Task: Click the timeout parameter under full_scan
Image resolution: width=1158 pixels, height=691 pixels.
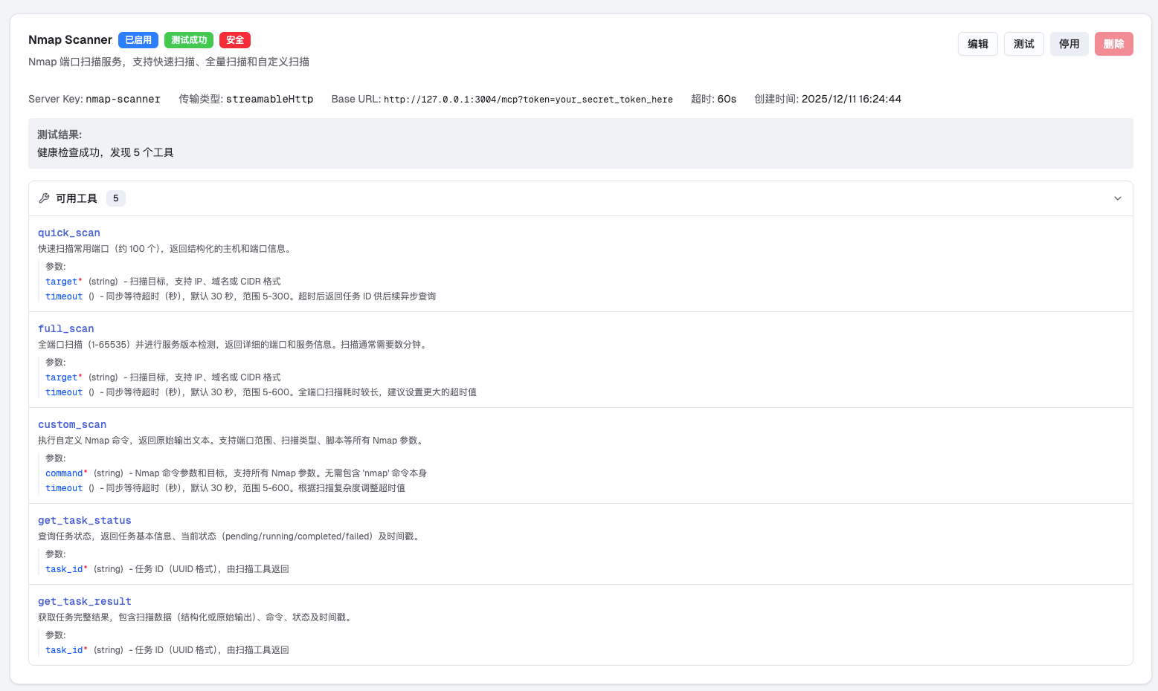Action: (63, 392)
